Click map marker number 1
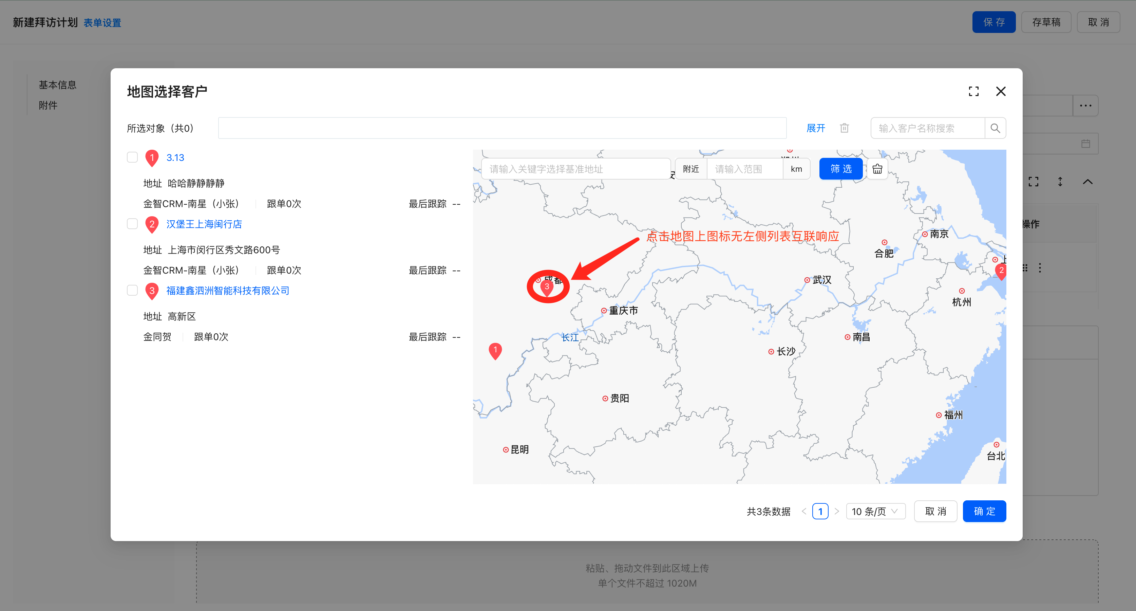Image resolution: width=1136 pixels, height=611 pixels. pyautogui.click(x=495, y=351)
